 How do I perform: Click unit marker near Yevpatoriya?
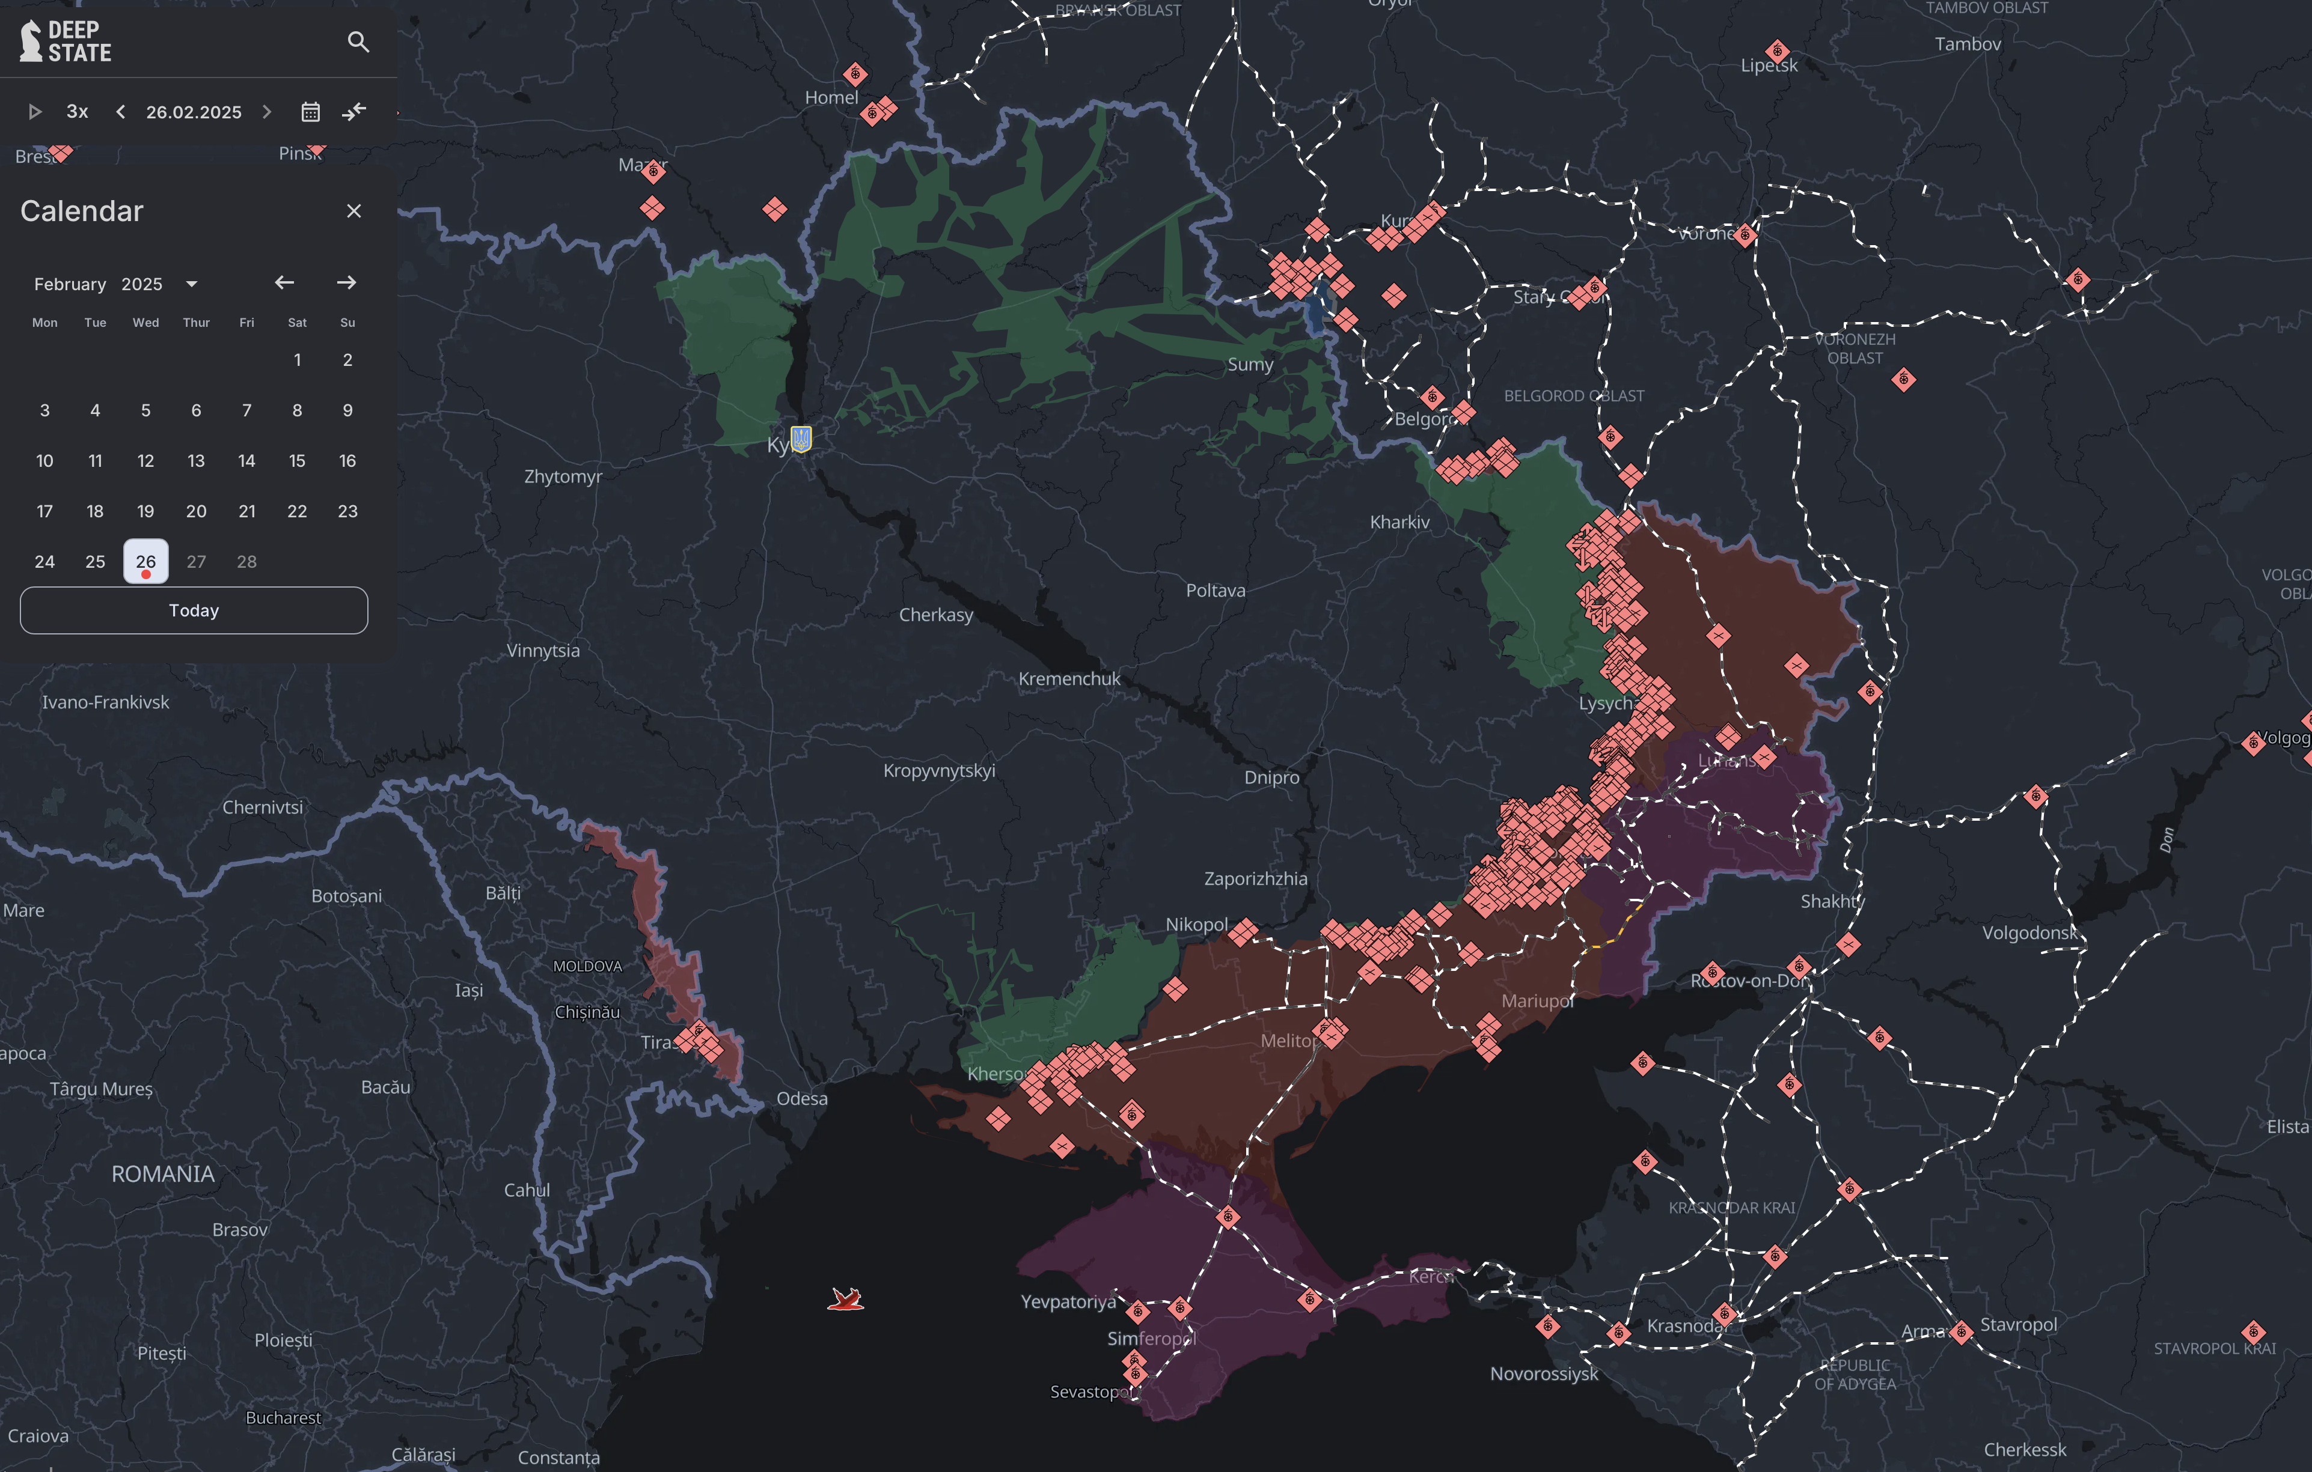1138,1311
